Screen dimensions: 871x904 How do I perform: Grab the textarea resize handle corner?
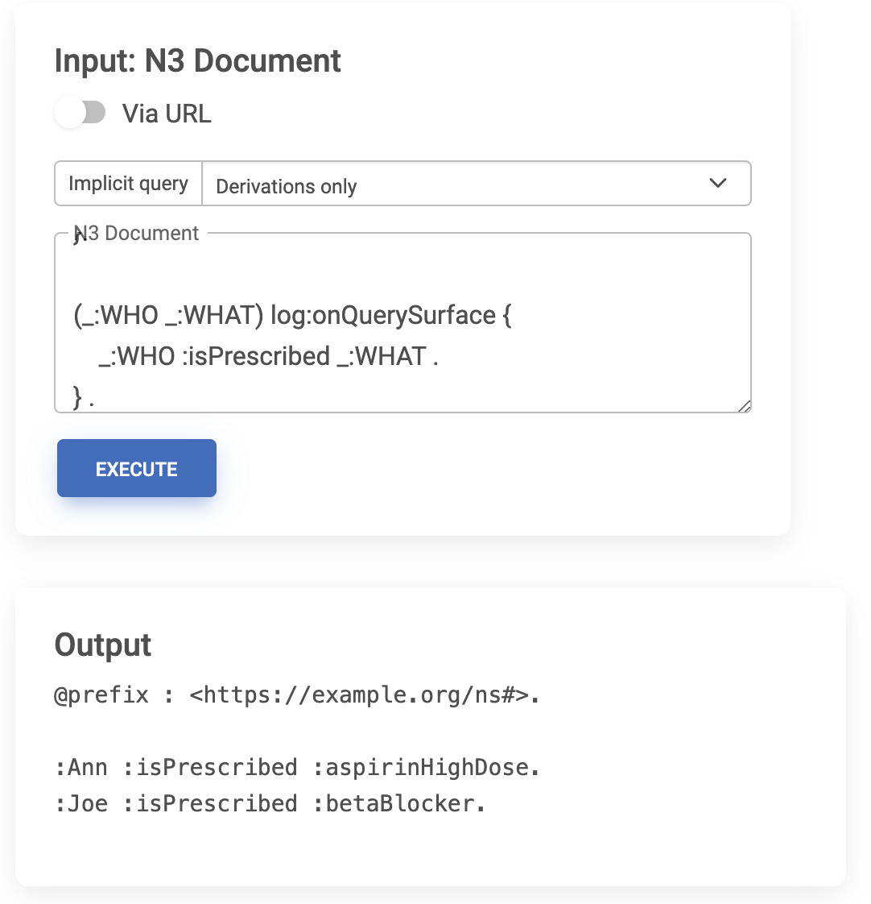(x=745, y=407)
